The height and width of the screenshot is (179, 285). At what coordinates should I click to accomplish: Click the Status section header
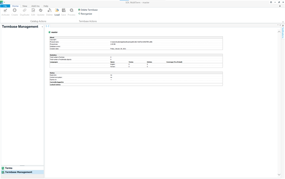(136, 73)
